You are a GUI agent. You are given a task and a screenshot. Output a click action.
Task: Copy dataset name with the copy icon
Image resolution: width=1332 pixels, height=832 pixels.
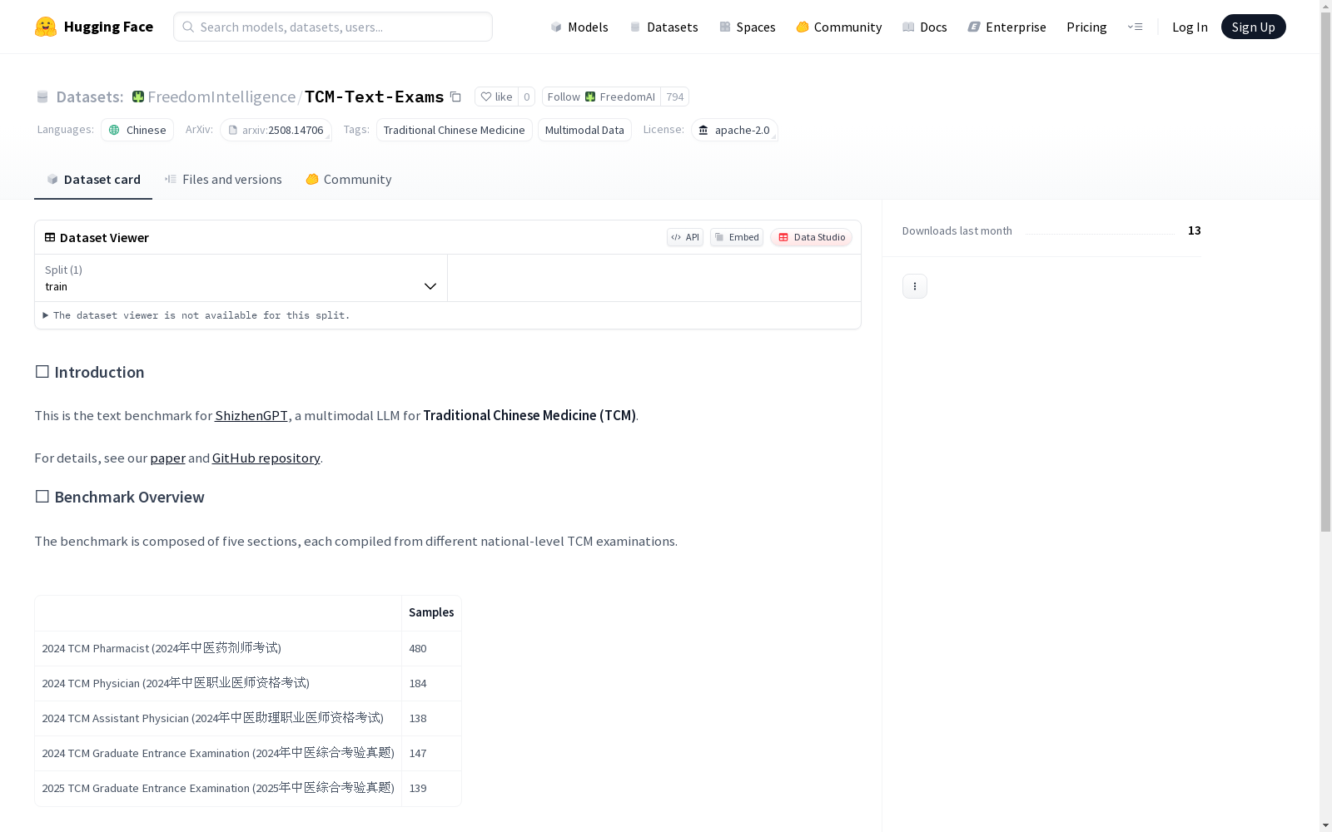click(x=455, y=97)
